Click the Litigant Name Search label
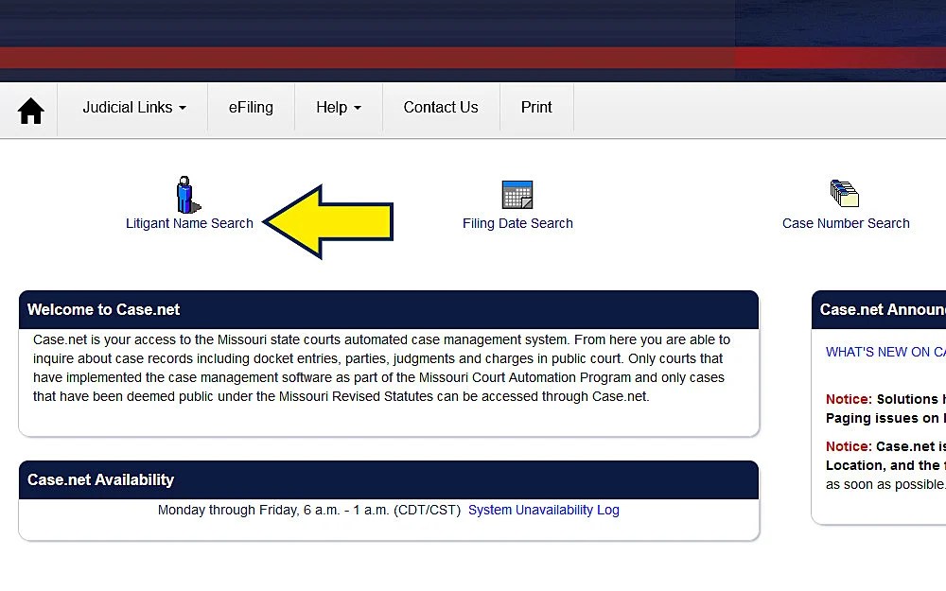Screen dimensions: 946x591 189,223
